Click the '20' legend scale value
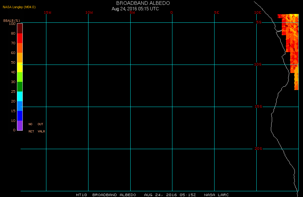The width and height of the screenshot is (303, 197). (x=13, y=101)
